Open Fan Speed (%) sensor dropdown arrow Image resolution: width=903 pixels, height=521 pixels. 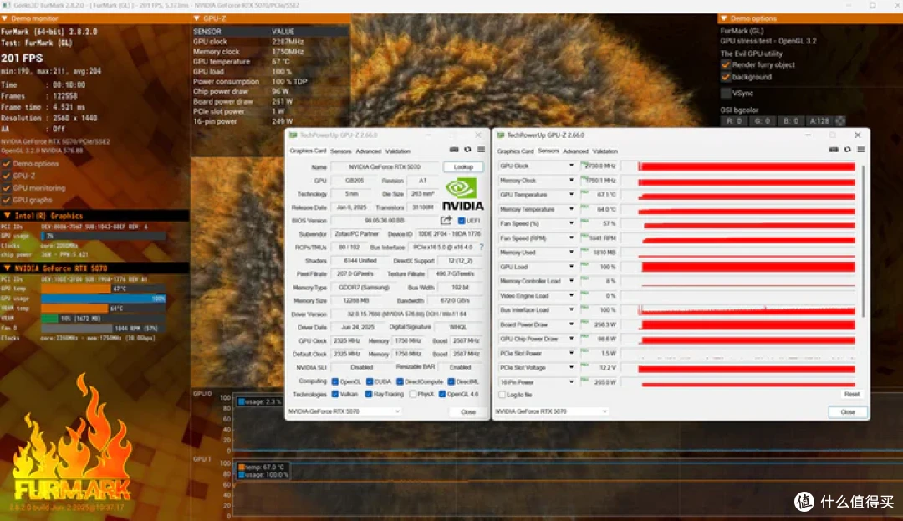point(571,223)
